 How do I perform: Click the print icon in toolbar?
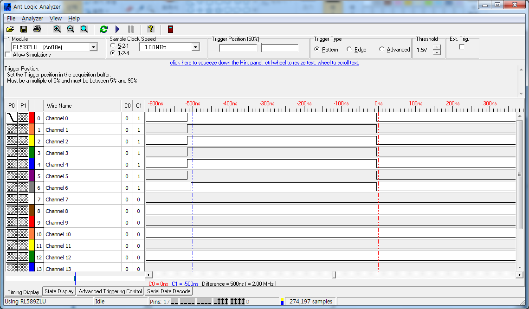37,29
